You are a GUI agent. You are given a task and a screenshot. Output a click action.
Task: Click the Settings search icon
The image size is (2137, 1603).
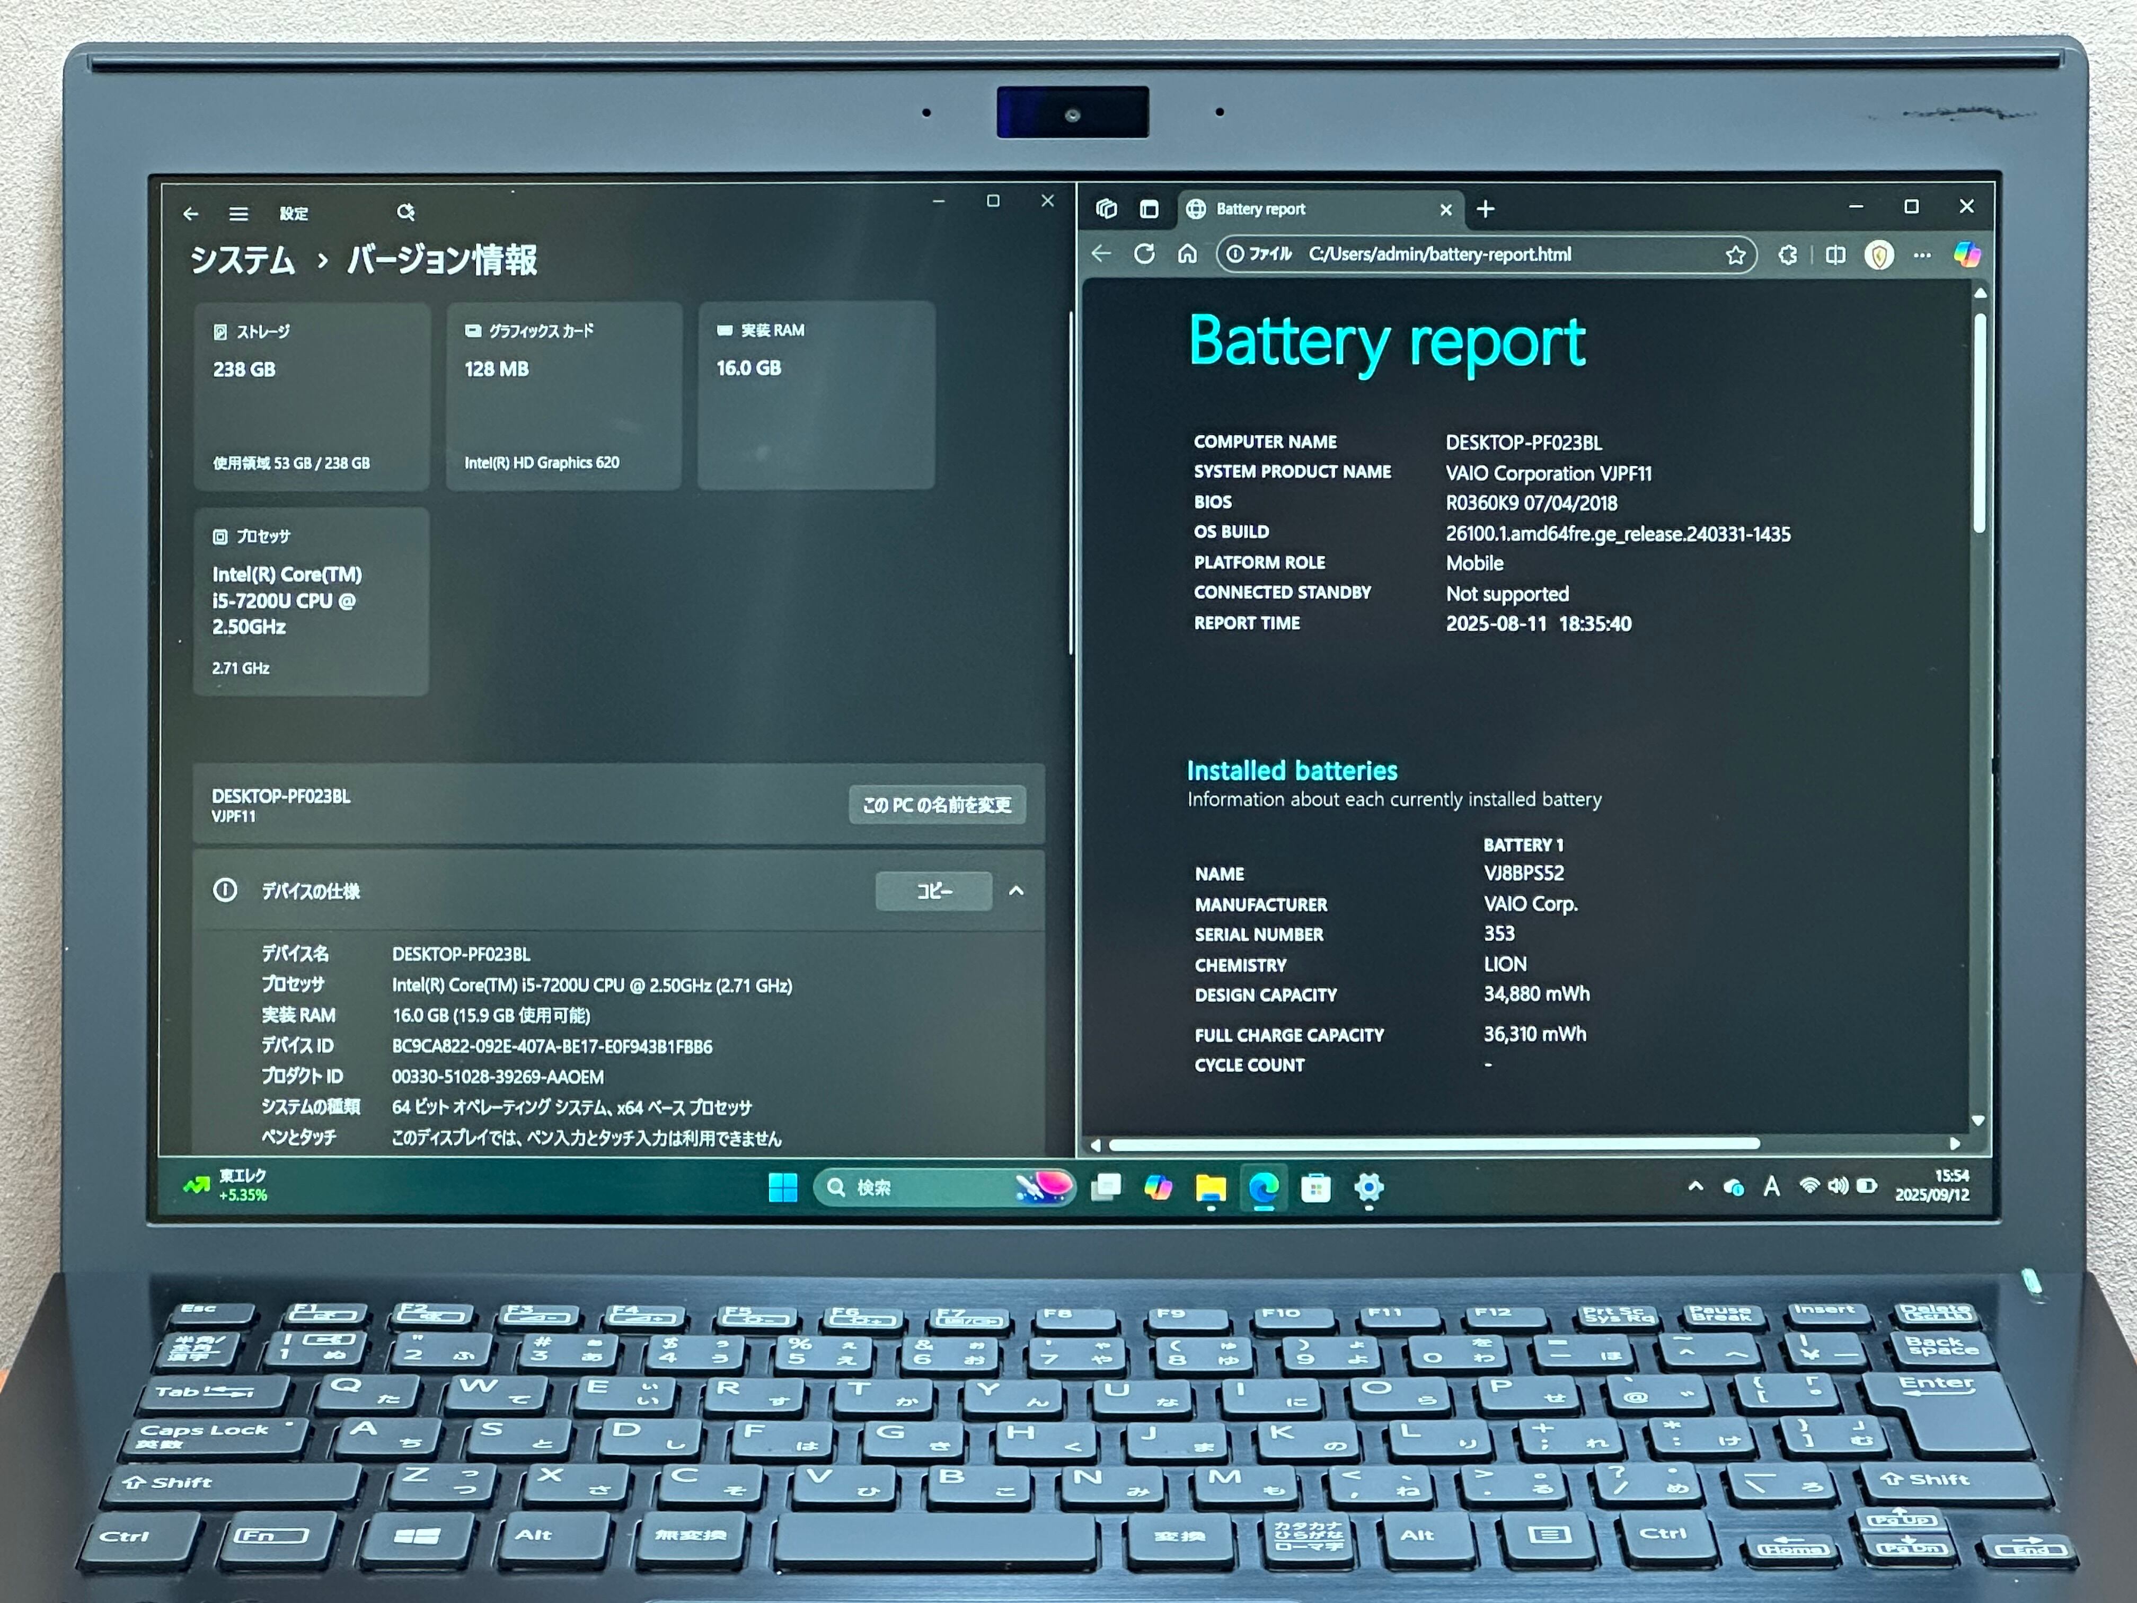click(405, 212)
